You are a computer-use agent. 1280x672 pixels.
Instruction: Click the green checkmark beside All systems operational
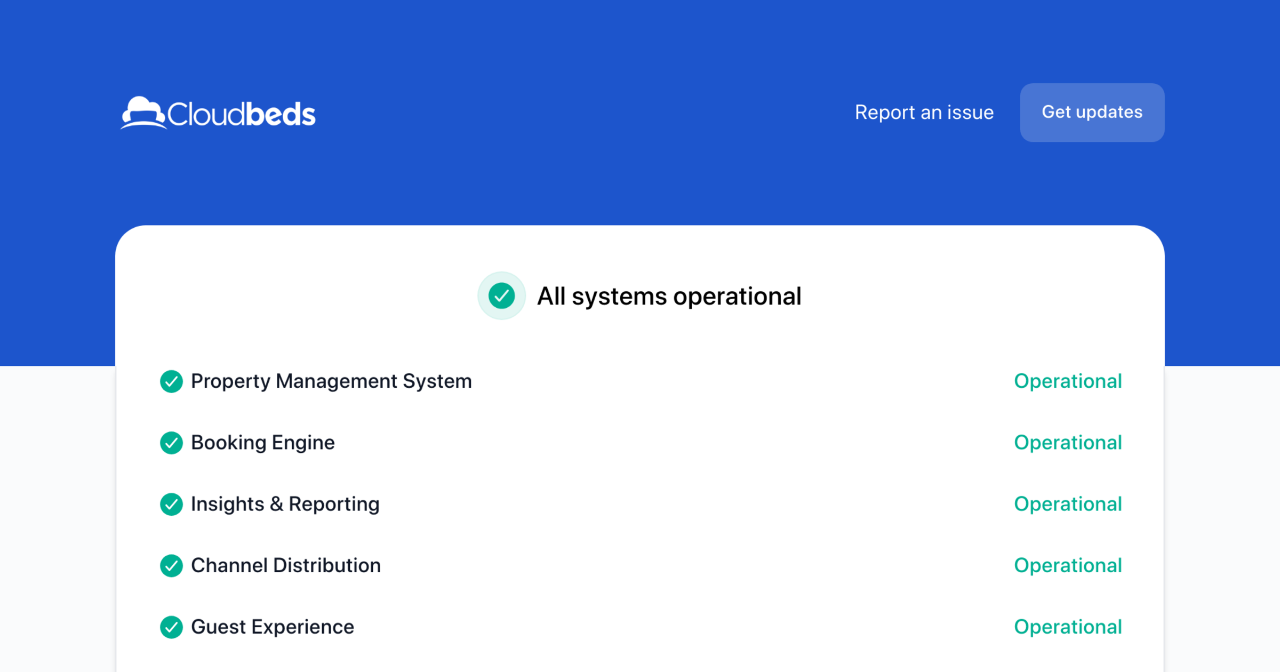501,295
